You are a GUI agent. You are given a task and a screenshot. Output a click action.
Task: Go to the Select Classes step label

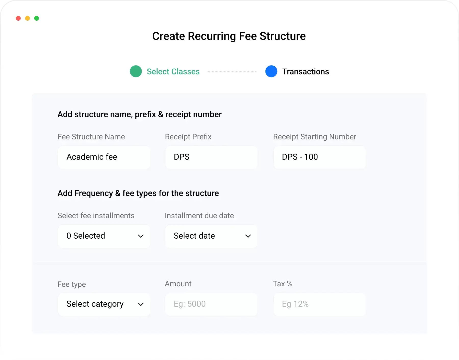[173, 72]
